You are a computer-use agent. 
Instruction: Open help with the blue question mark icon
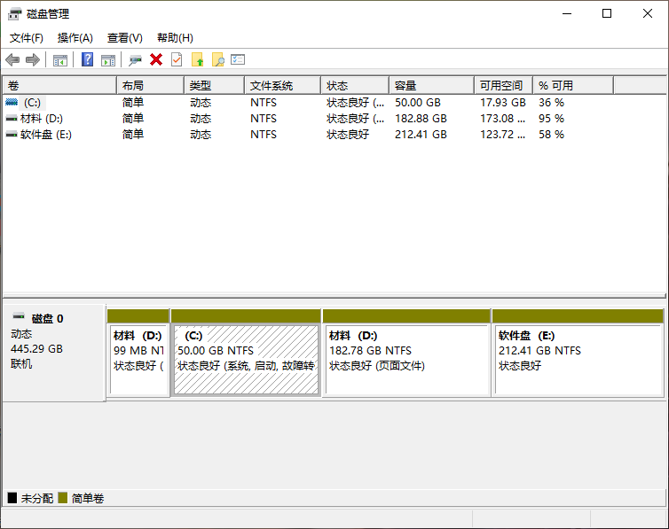[x=87, y=59]
